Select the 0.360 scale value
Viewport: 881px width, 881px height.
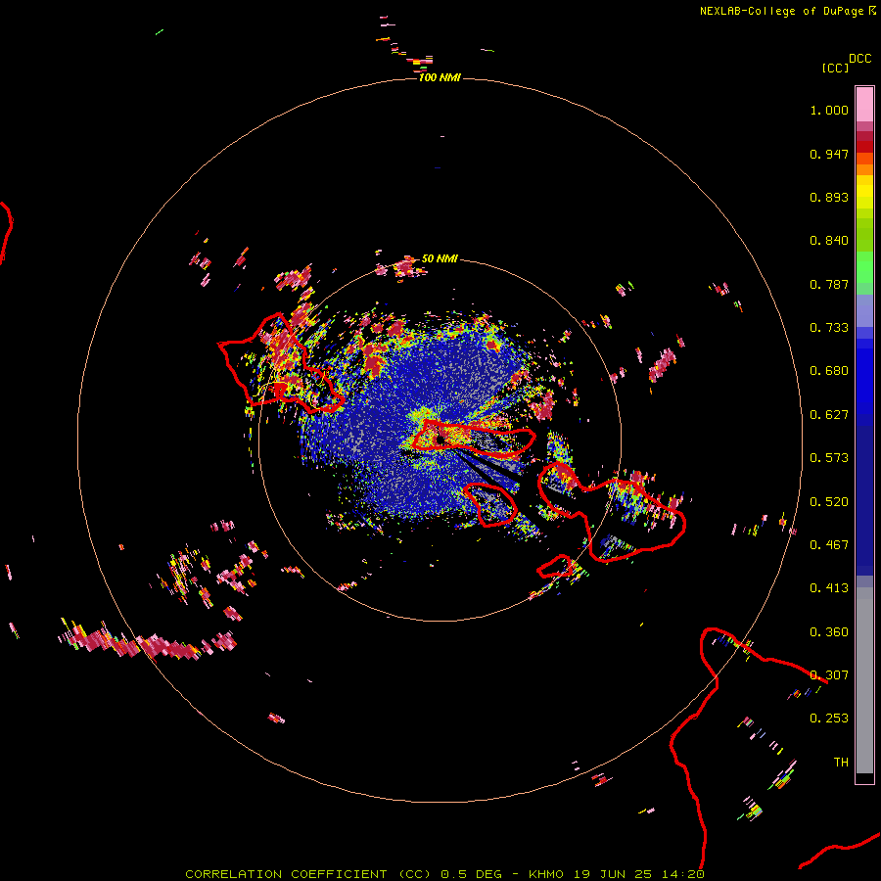coord(829,632)
